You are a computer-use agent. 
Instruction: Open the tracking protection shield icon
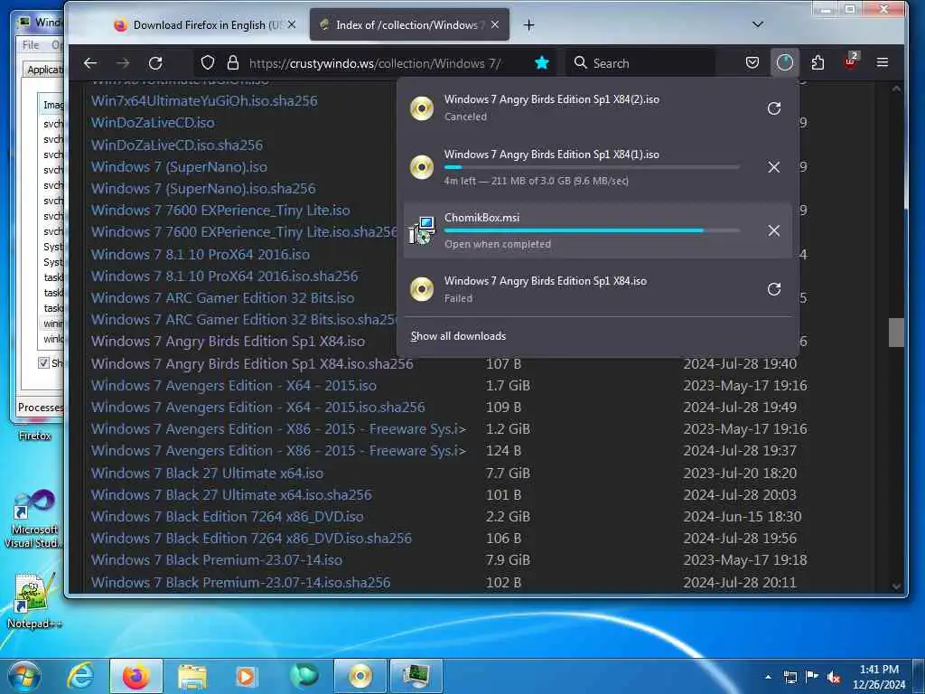click(208, 62)
